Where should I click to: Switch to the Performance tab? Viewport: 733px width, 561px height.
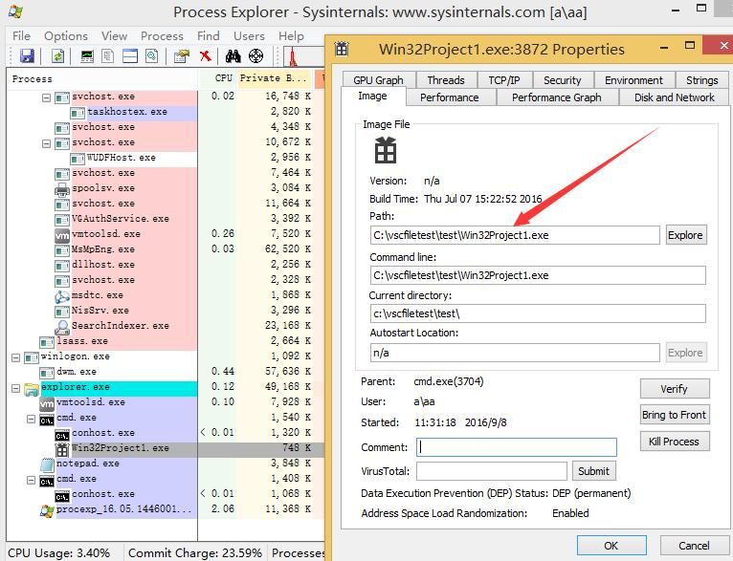tap(450, 97)
